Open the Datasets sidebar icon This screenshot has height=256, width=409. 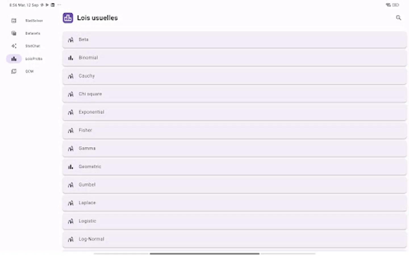coord(14,33)
